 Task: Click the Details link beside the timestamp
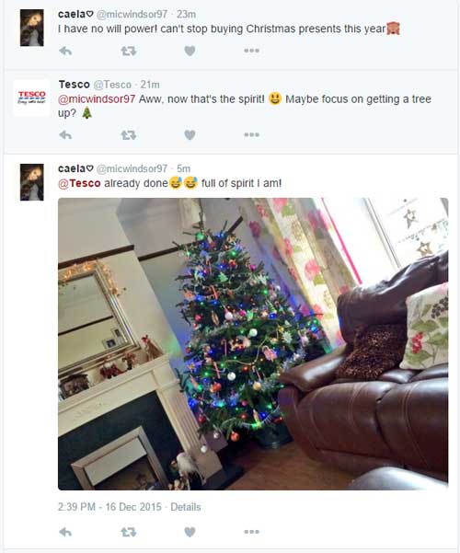click(x=186, y=507)
